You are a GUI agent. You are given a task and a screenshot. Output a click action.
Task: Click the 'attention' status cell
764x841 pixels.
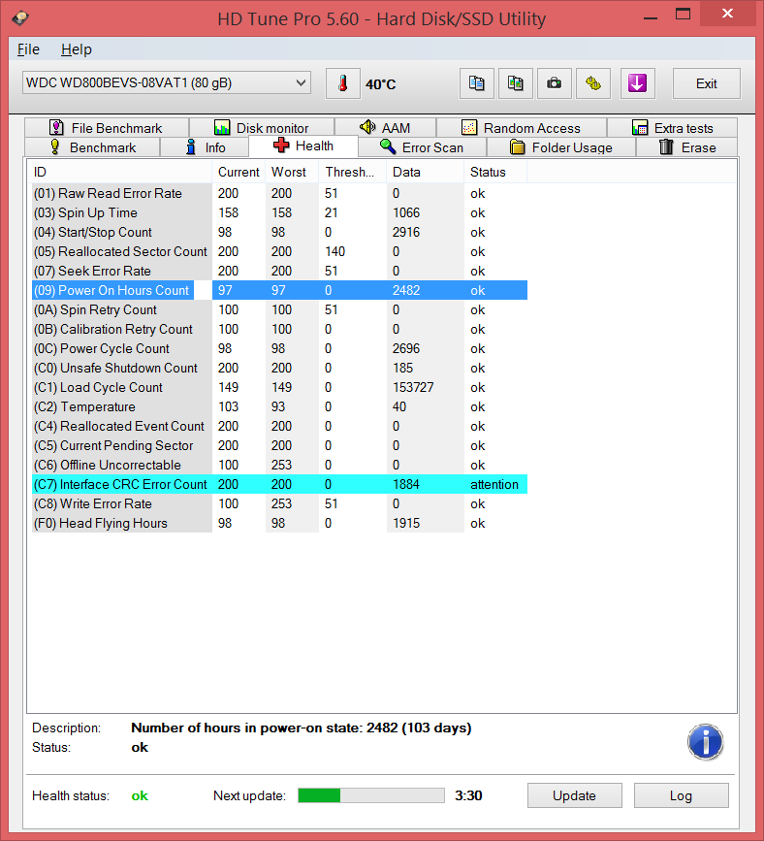click(494, 484)
